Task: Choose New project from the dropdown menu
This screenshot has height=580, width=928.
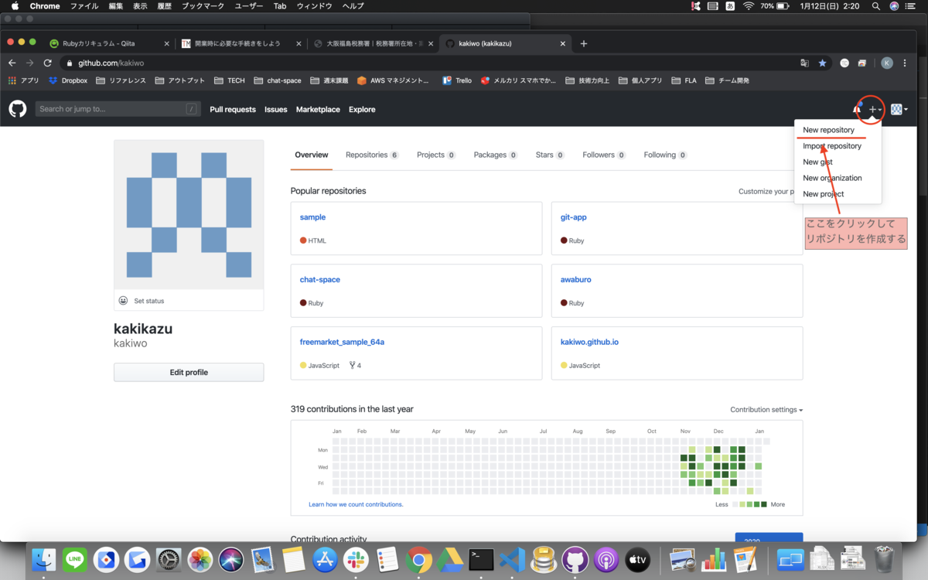Action: (823, 194)
